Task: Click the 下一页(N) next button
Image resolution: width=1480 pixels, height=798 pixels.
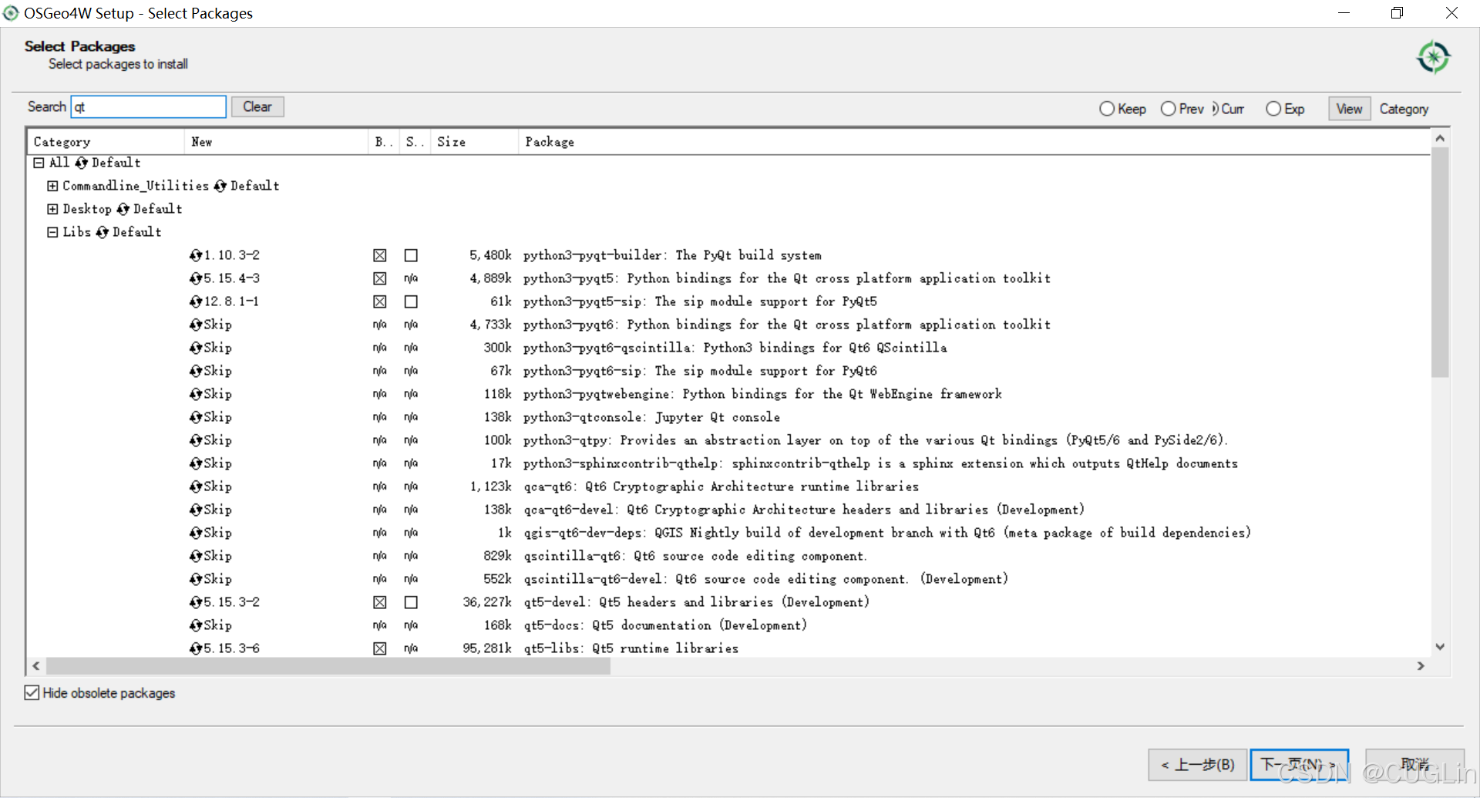Action: coord(1300,765)
